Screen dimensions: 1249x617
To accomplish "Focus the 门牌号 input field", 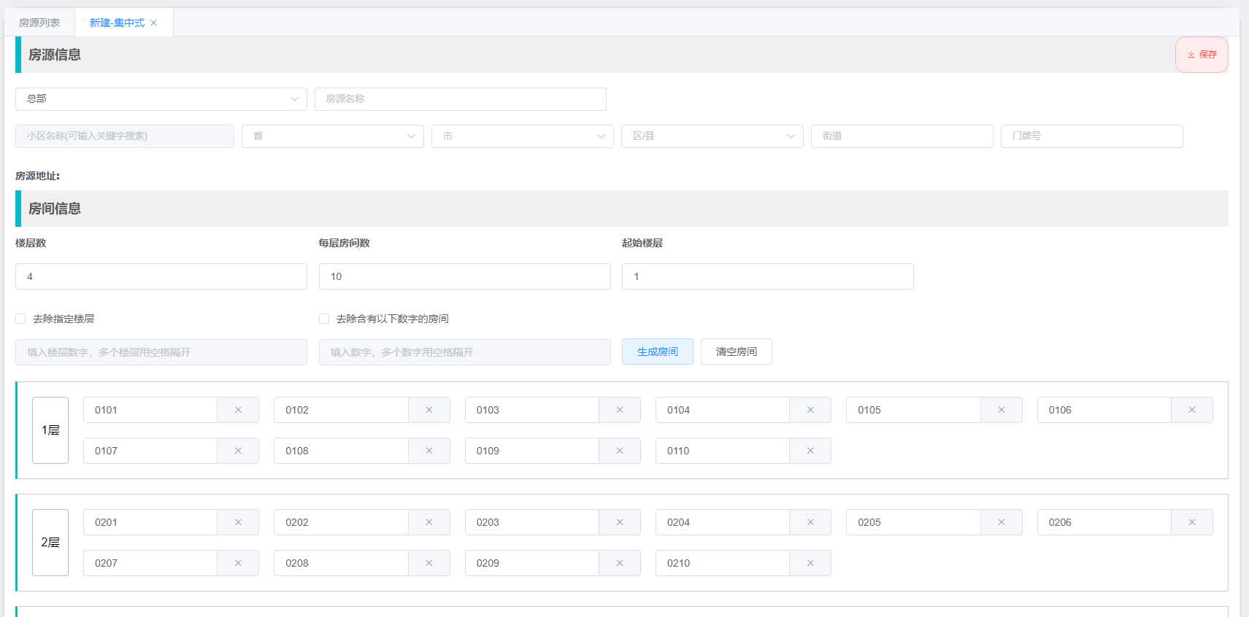I will tap(1092, 136).
